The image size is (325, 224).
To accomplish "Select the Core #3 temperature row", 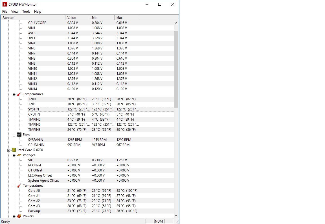I will [x=101, y=206].
